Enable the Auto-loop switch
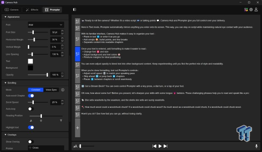Screen dimensions: 262x152 (x=31, y=109)
